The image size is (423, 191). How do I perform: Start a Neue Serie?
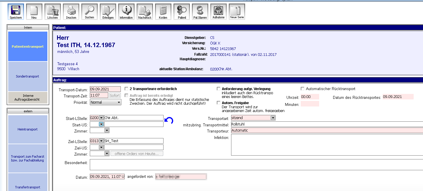[237, 12]
